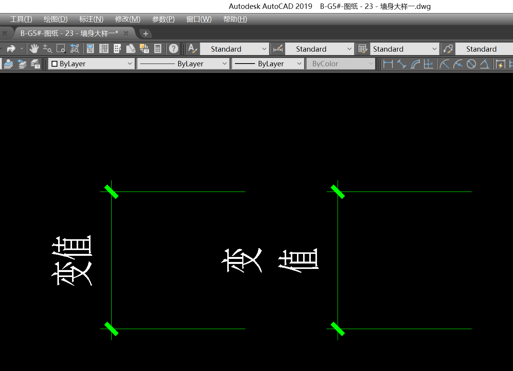Select Angular dimension tool
Image resolution: width=513 pixels, height=371 pixels.
pos(484,64)
